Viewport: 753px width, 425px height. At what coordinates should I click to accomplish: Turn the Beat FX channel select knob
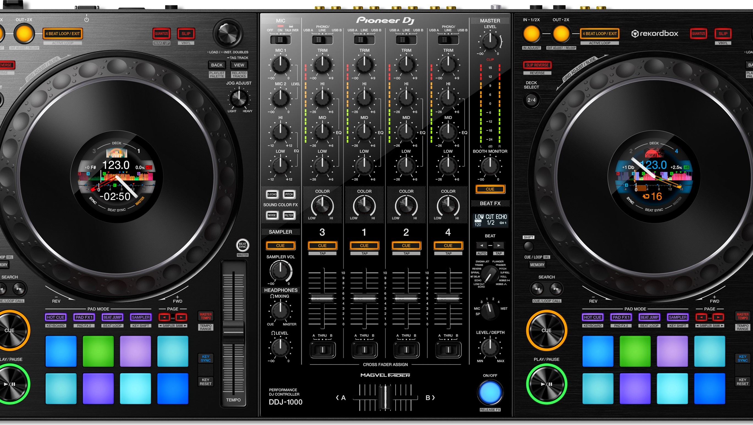pos(490,311)
